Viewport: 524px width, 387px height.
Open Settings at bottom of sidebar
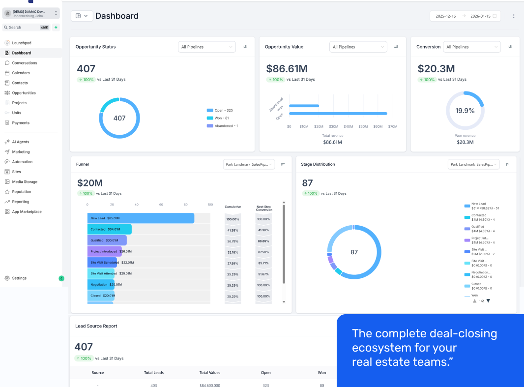19,278
